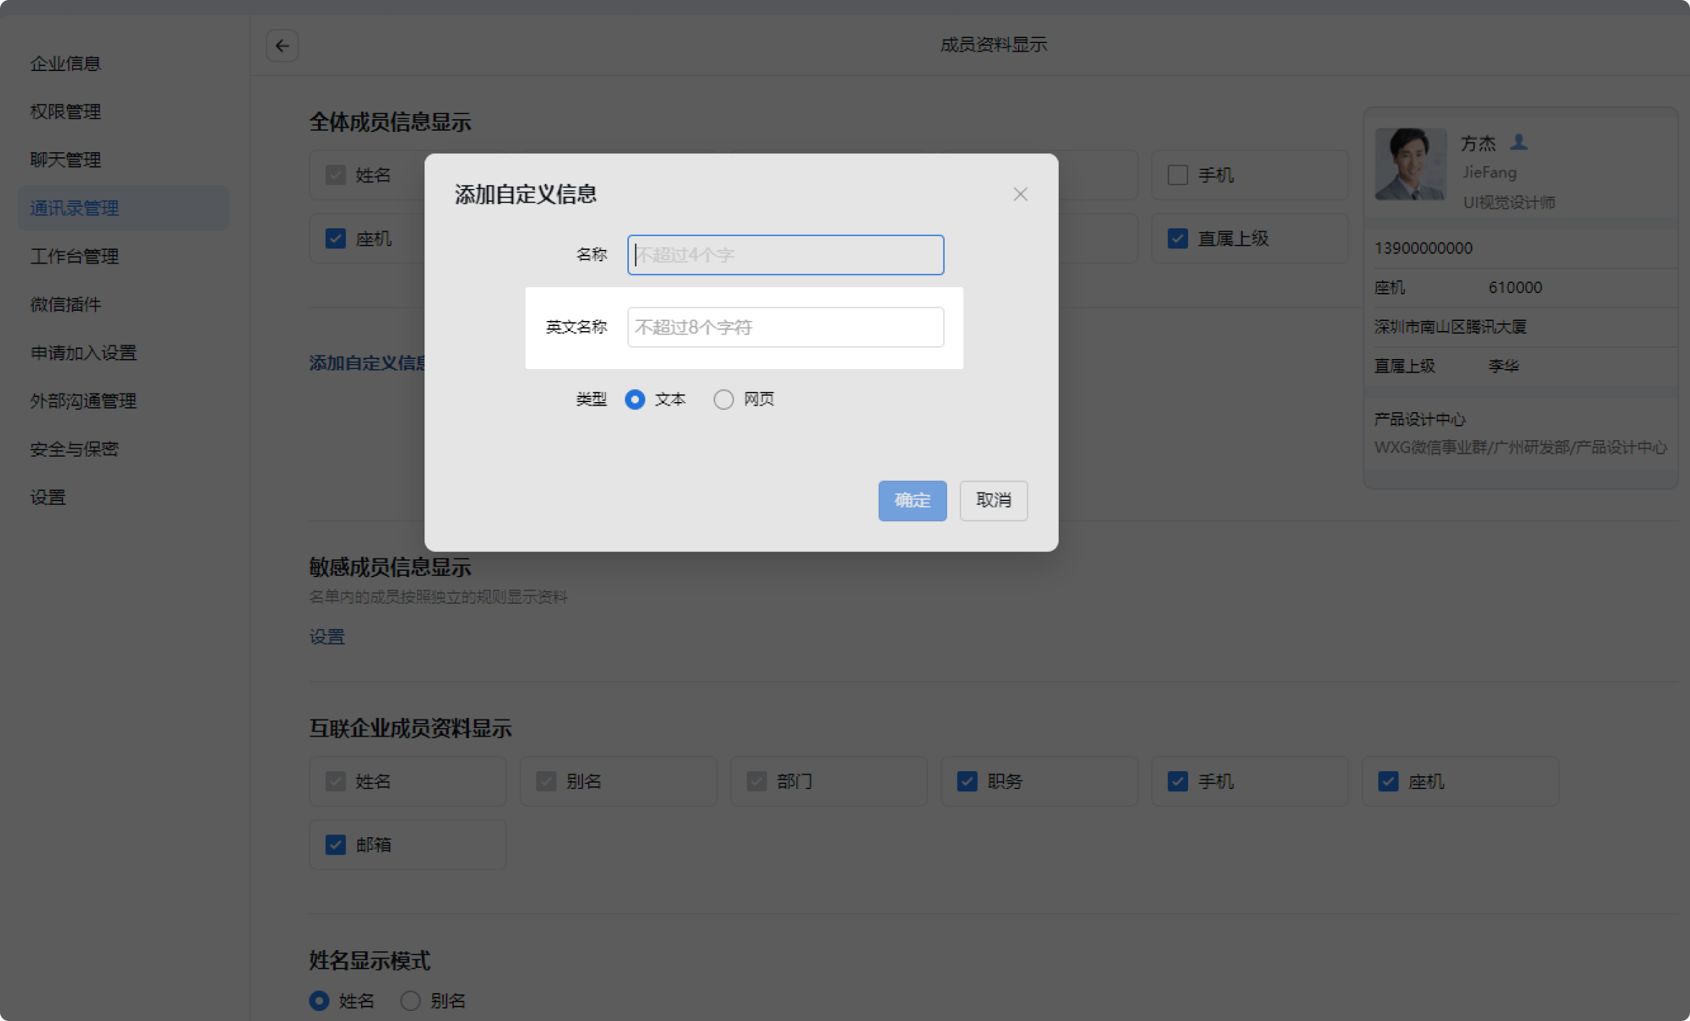This screenshot has height=1021, width=1690.
Task: Toggle 座机 checkbox under 全体成员信息显示
Action: click(335, 238)
